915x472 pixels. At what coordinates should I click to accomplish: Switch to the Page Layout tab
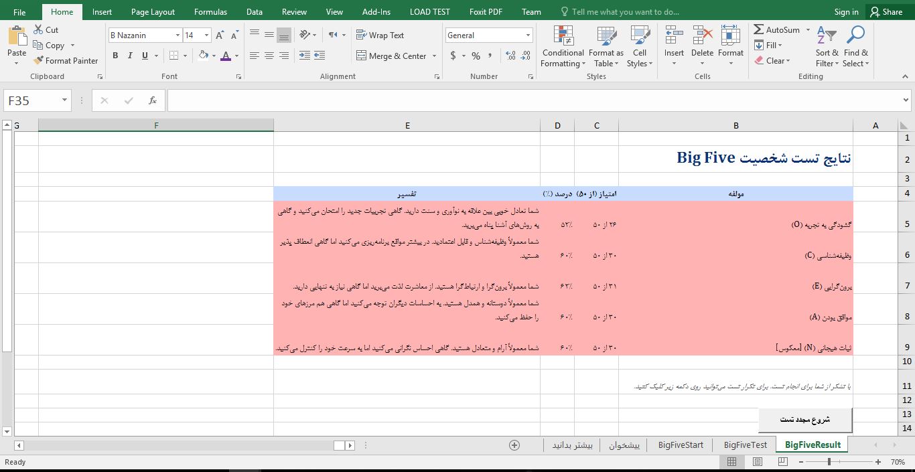point(153,11)
